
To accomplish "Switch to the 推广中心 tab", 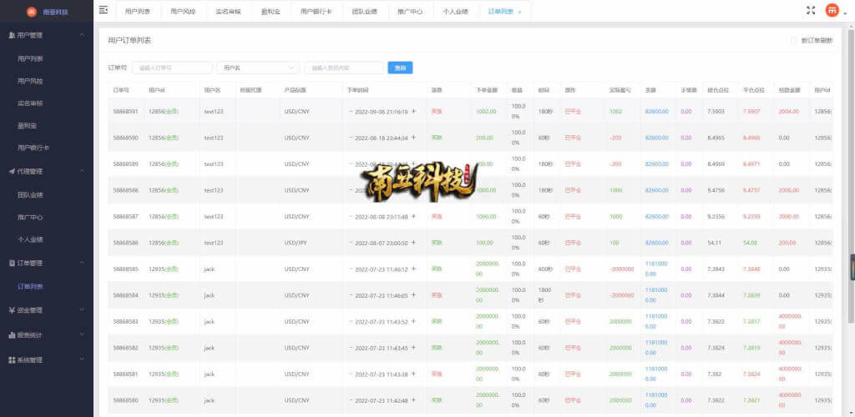I will (x=410, y=12).
